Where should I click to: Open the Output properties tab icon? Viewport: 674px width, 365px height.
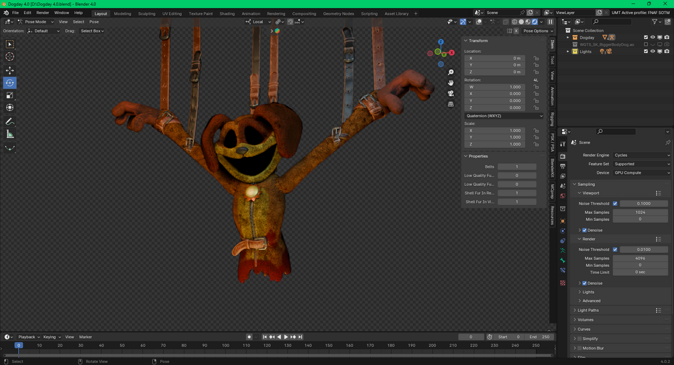click(x=563, y=166)
